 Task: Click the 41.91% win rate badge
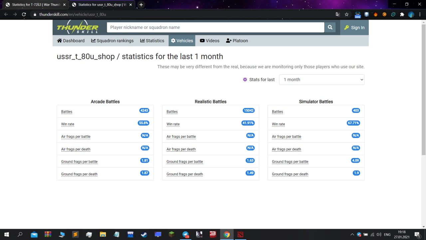[248, 123]
